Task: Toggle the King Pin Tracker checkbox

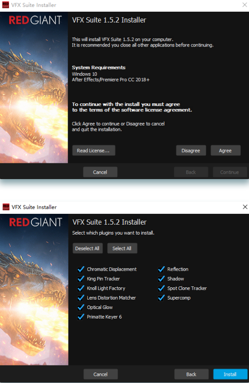Action: pos(81,279)
